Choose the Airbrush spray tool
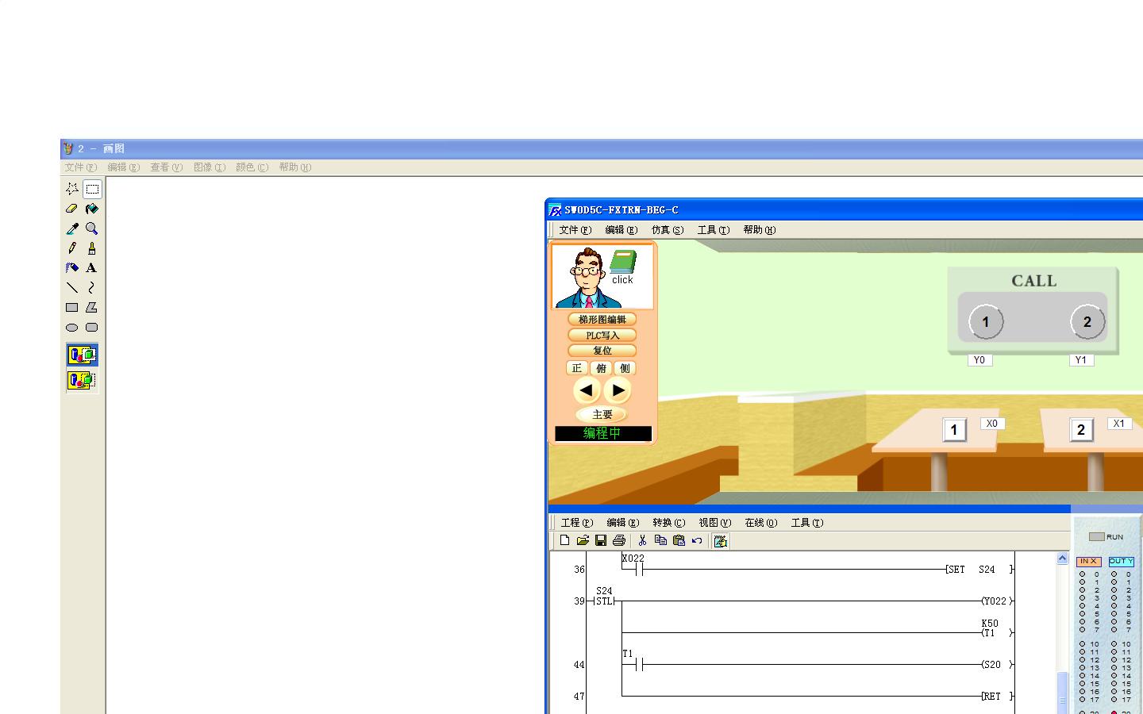This screenshot has height=714, width=1143. pos(72,268)
